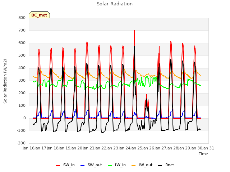Click the 800 y-axis tick label

tap(22, 18)
